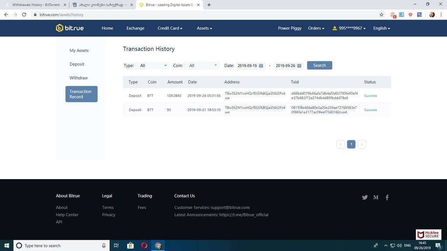Click the Txid of the 50 BTT deposit

324,110
